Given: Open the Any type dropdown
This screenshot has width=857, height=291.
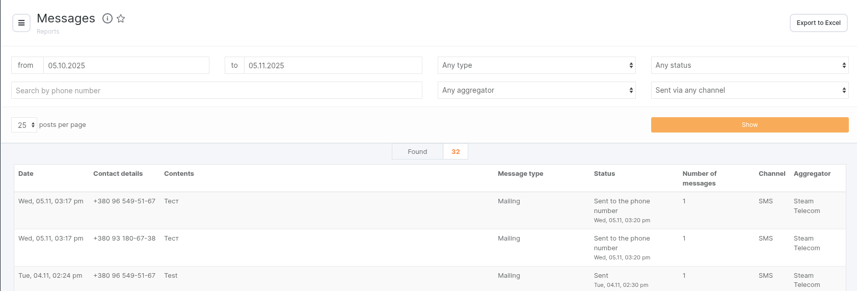Looking at the screenshot, I should tap(536, 65).
